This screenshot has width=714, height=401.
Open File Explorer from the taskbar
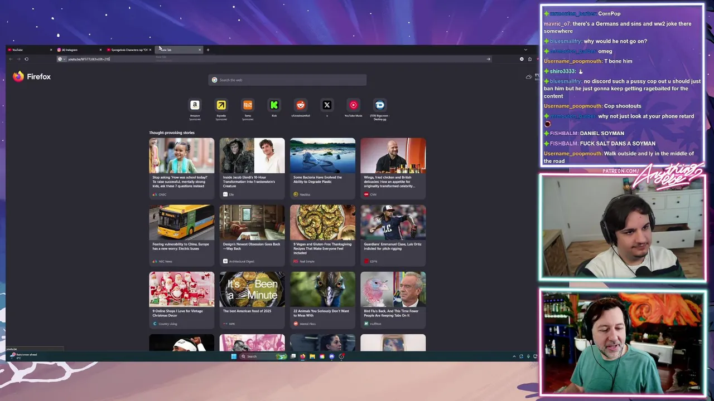[312, 356]
